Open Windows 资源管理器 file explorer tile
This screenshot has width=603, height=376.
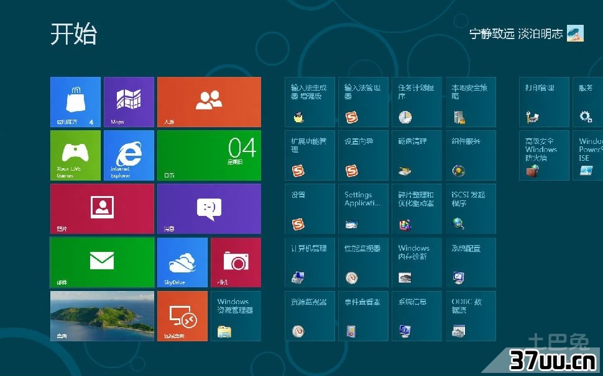pos(236,316)
